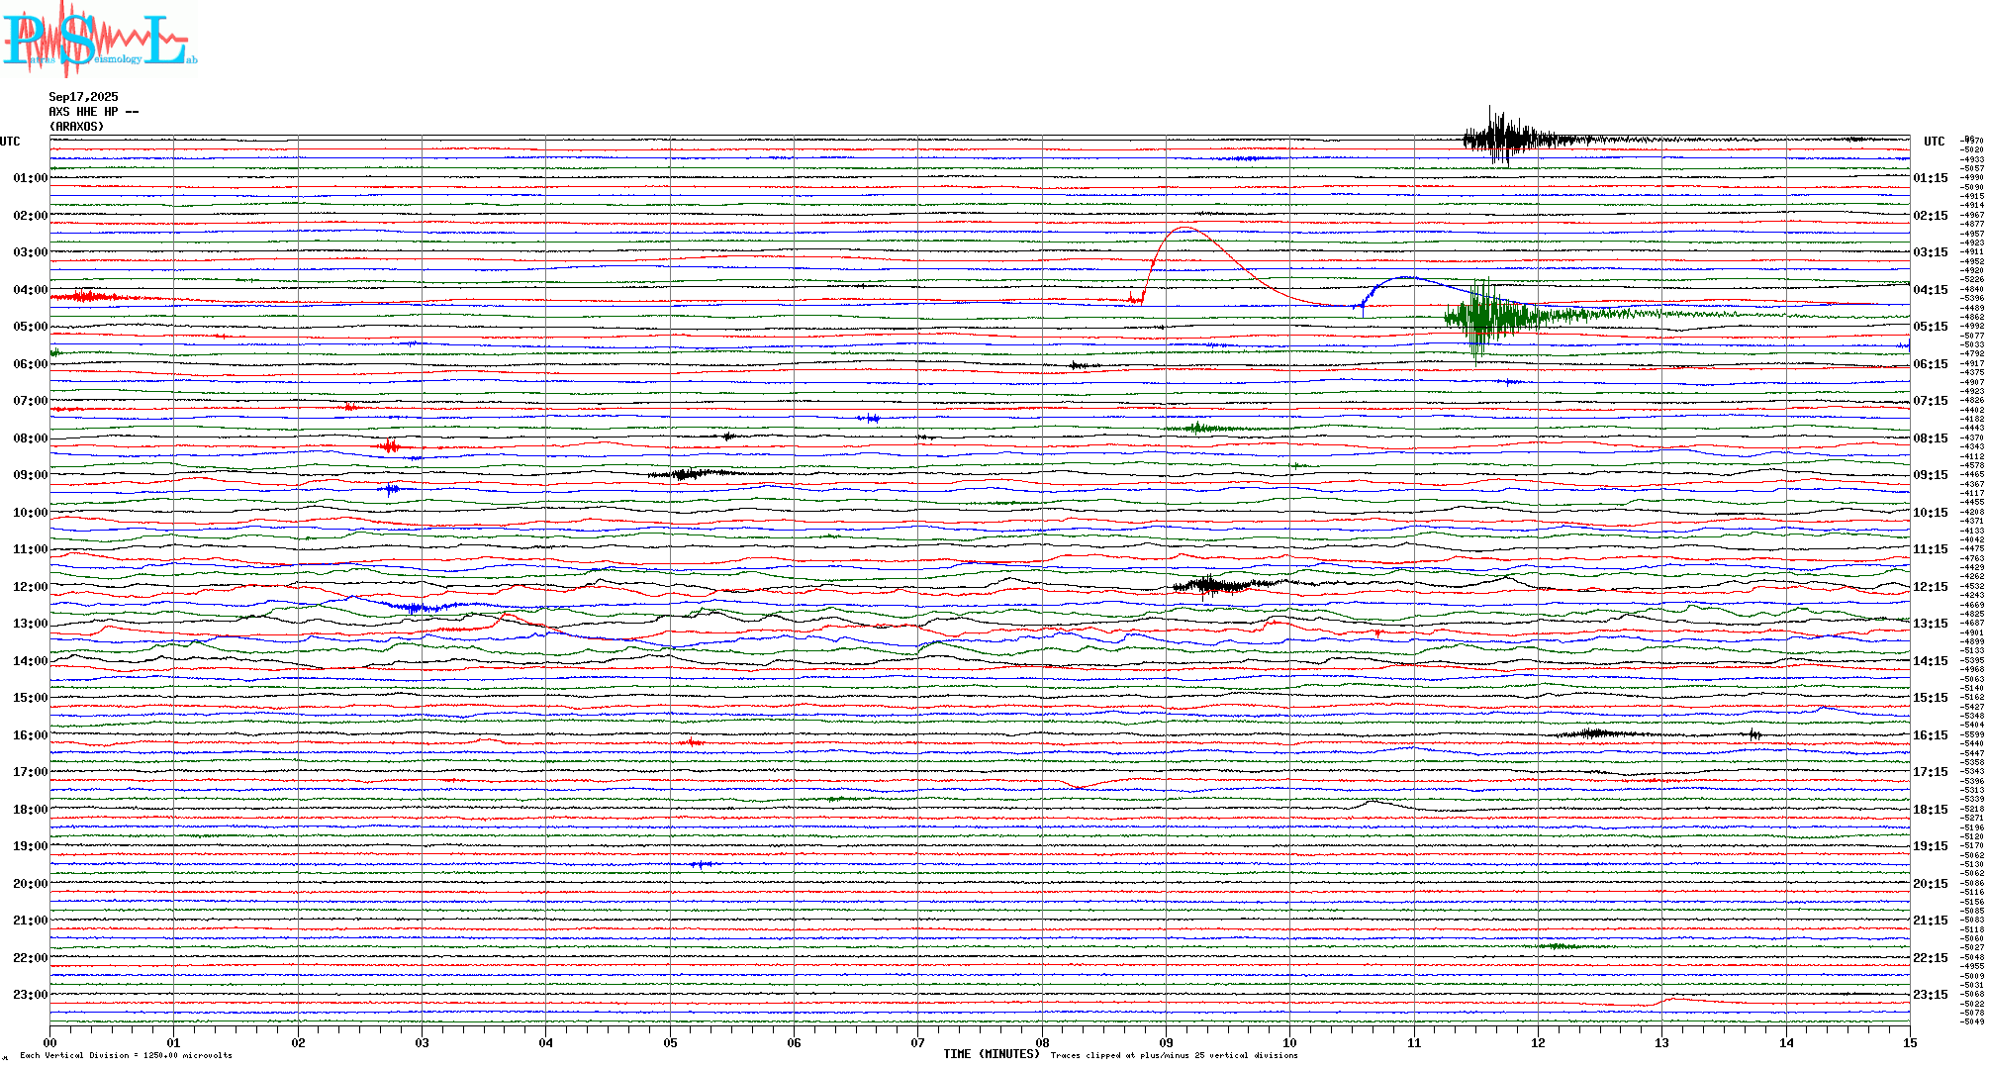Image resolution: width=1989 pixels, height=1069 pixels.
Task: Click the 04:00 hour label
Action: tap(31, 290)
